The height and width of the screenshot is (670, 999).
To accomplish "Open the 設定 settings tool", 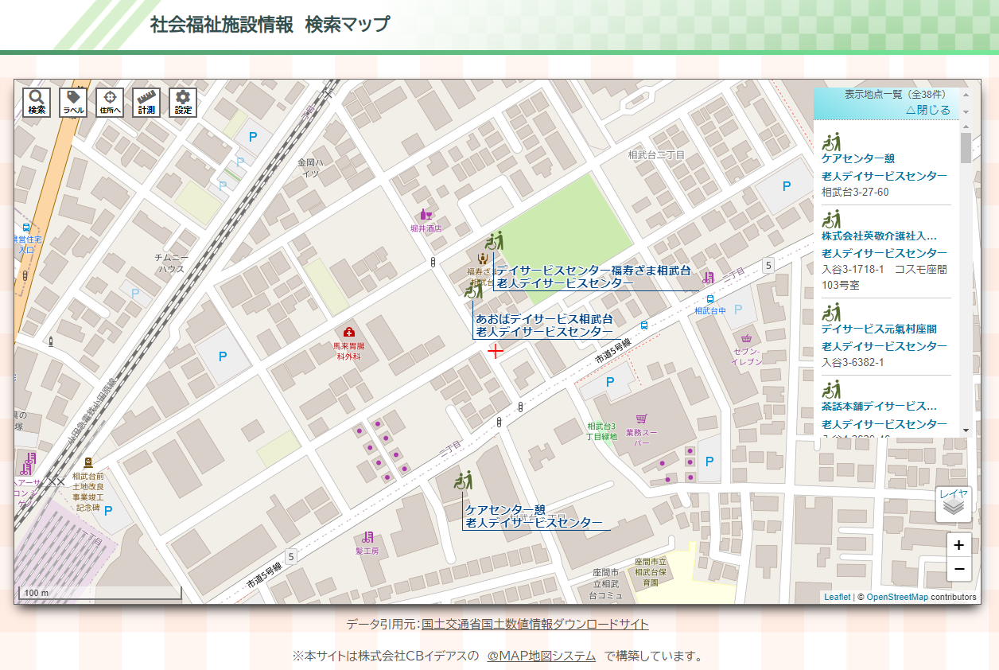I will click(x=183, y=103).
